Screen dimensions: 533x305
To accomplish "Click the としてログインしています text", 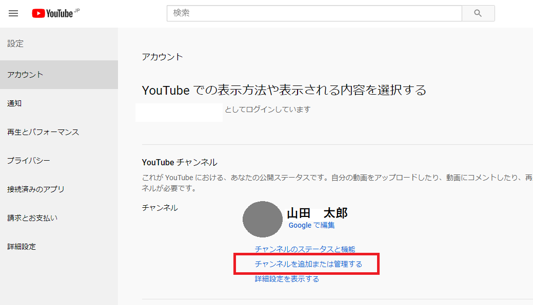I will 267,109.
